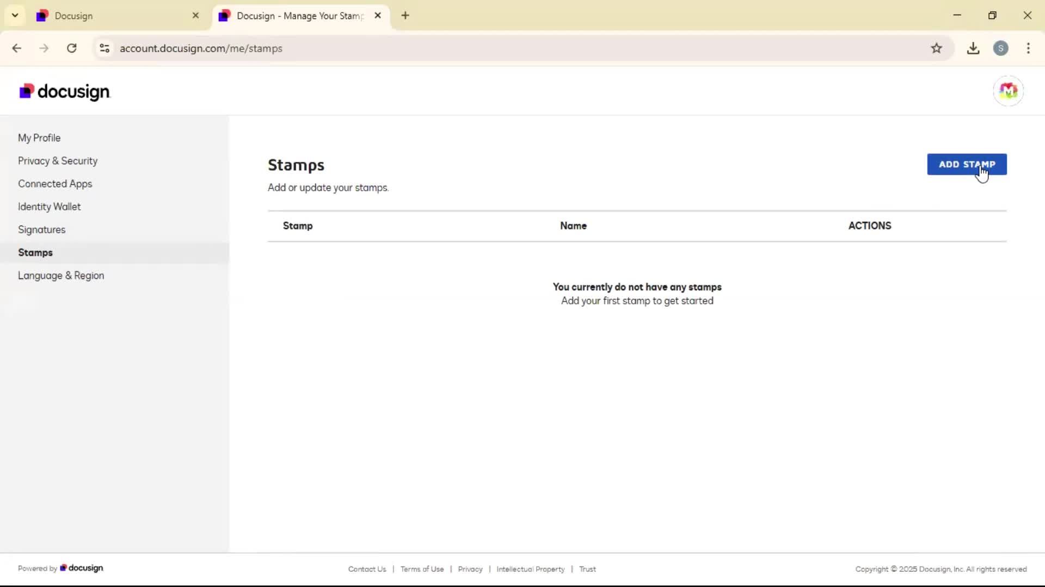Image resolution: width=1045 pixels, height=587 pixels.
Task: Click 'You currently do not have any stamps' message
Action: (x=637, y=287)
